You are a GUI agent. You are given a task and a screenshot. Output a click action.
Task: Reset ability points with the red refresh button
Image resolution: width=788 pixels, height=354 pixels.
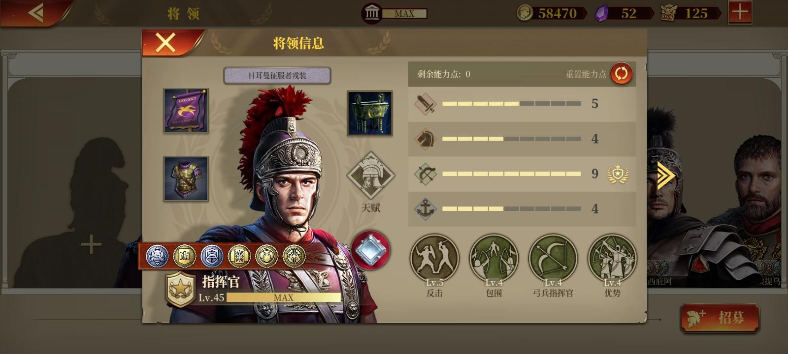(622, 74)
